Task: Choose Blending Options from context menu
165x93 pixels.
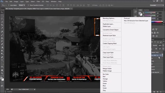Action: (x=109, y=18)
